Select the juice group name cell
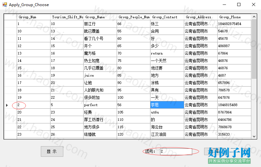 (x=100, y=75)
